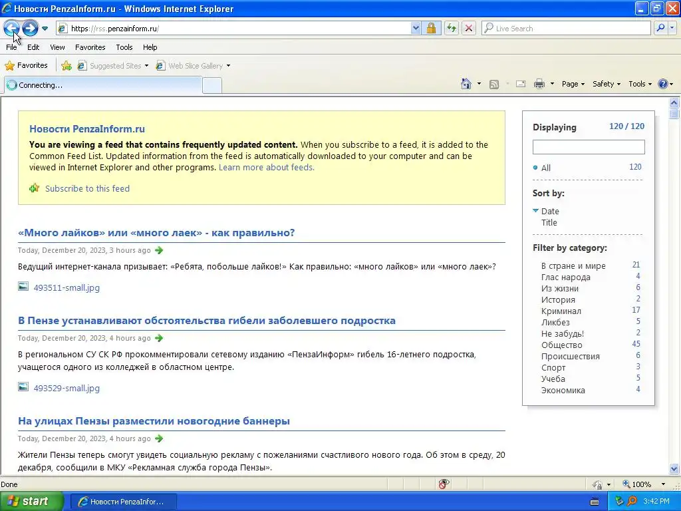Click the green subscribe plus star icon
681x511 pixels.
pyautogui.click(x=35, y=188)
